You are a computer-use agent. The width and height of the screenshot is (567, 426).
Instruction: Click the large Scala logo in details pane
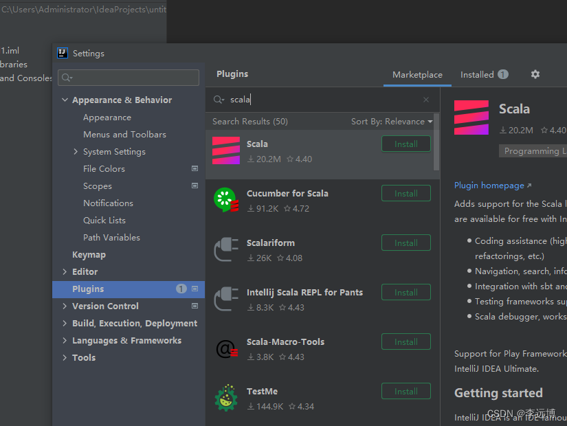[x=471, y=117]
